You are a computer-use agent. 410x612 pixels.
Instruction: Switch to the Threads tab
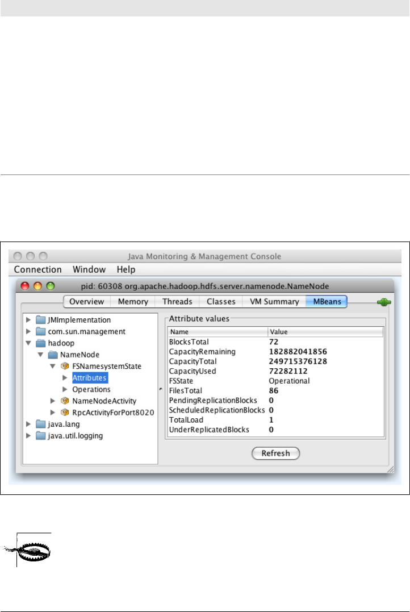pyautogui.click(x=177, y=302)
